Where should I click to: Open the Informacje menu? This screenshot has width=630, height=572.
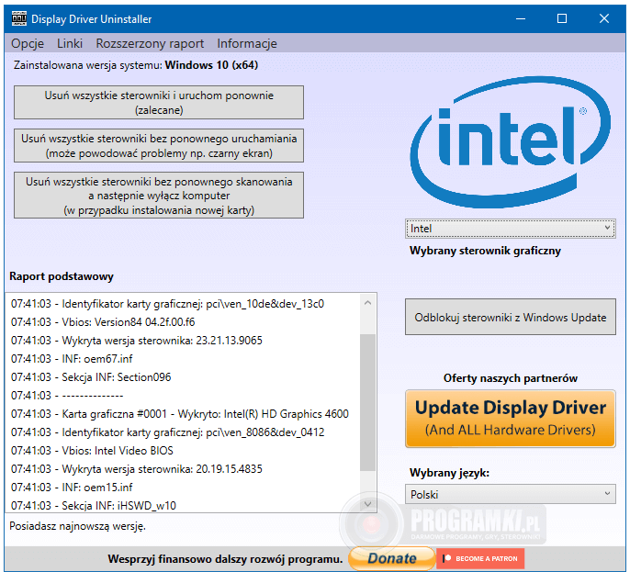(x=247, y=43)
